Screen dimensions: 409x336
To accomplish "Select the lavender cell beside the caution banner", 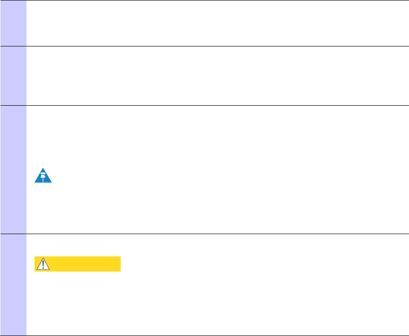I will click(x=13, y=285).
